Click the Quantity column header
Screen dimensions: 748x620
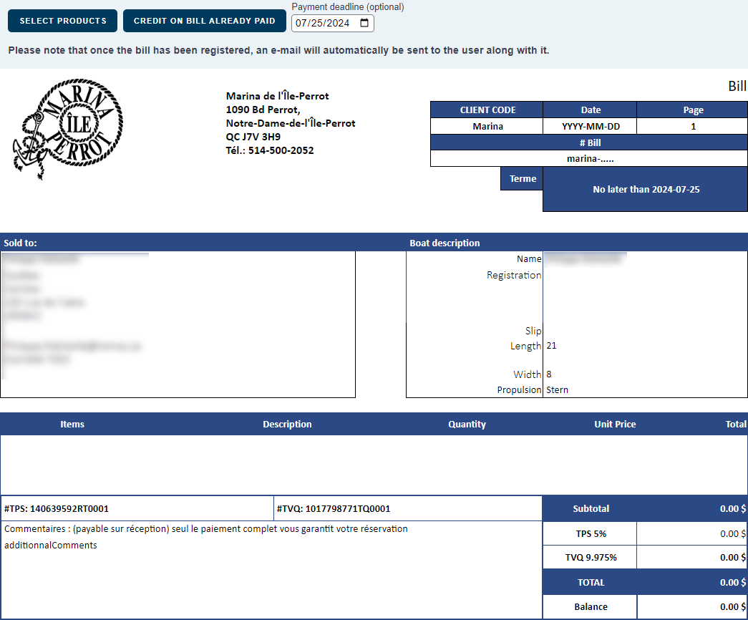pos(467,425)
